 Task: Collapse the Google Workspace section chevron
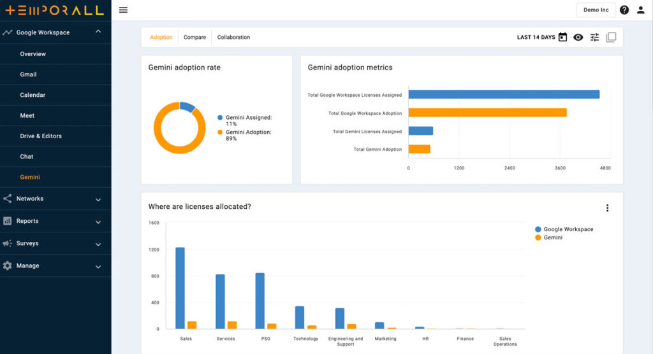98,32
